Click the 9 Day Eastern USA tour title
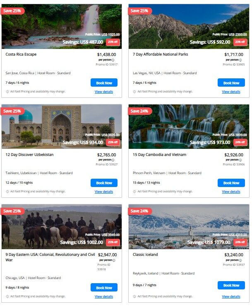The height and width of the screenshot is (306, 252). (50, 257)
